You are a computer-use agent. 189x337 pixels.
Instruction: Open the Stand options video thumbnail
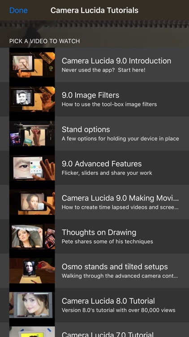(x=32, y=133)
